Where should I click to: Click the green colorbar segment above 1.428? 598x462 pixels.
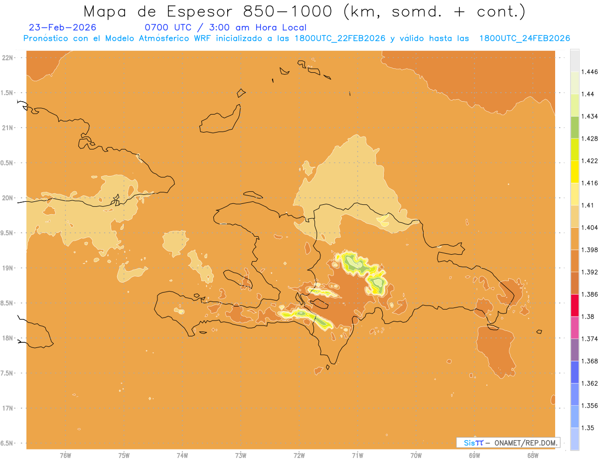[575, 127]
